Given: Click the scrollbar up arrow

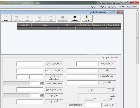Looking at the screenshot, I should click(x=137, y=10).
